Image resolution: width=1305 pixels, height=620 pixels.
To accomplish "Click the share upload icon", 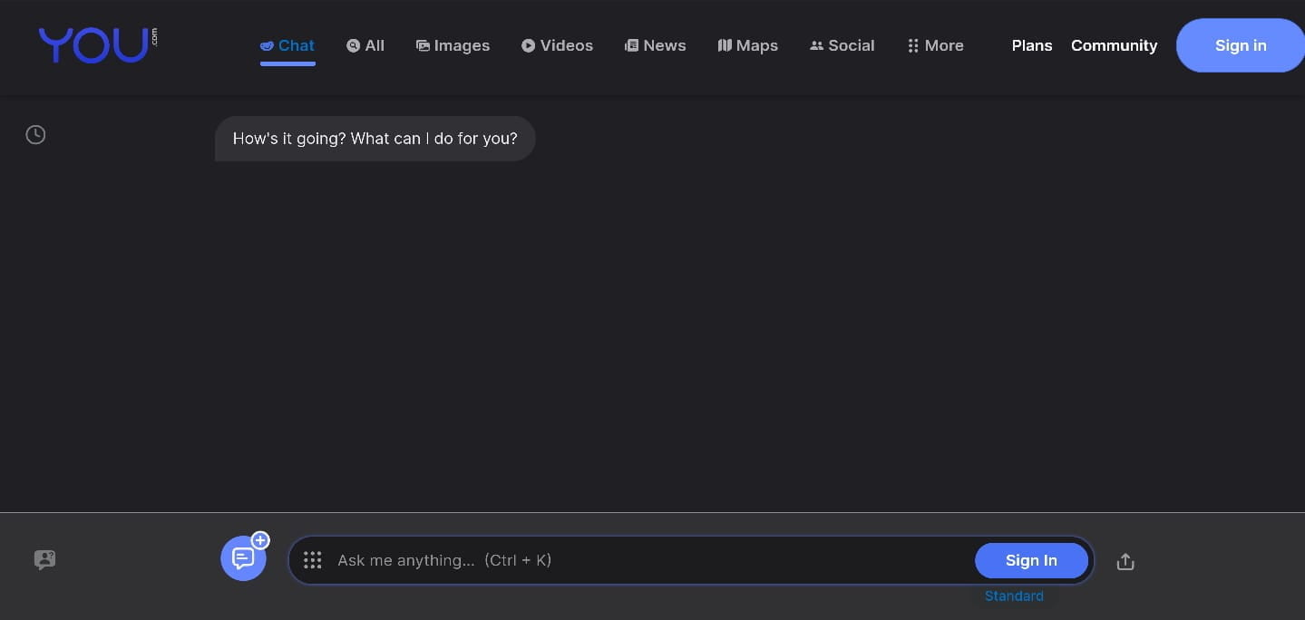I will [1125, 562].
